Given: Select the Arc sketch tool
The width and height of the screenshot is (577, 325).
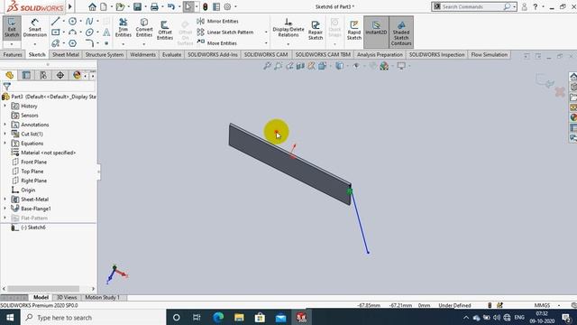Looking at the screenshot, I should pyautogui.click(x=72, y=32).
